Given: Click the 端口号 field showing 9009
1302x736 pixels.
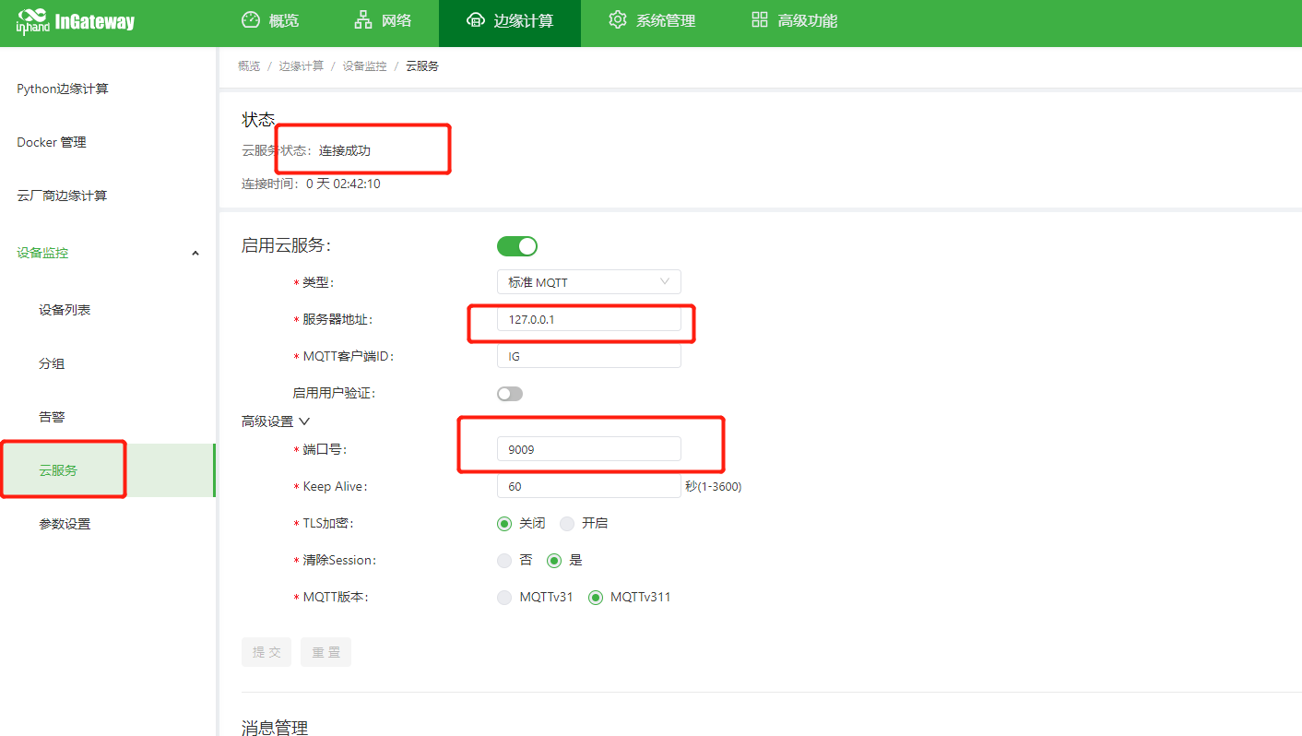Looking at the screenshot, I should coord(588,449).
